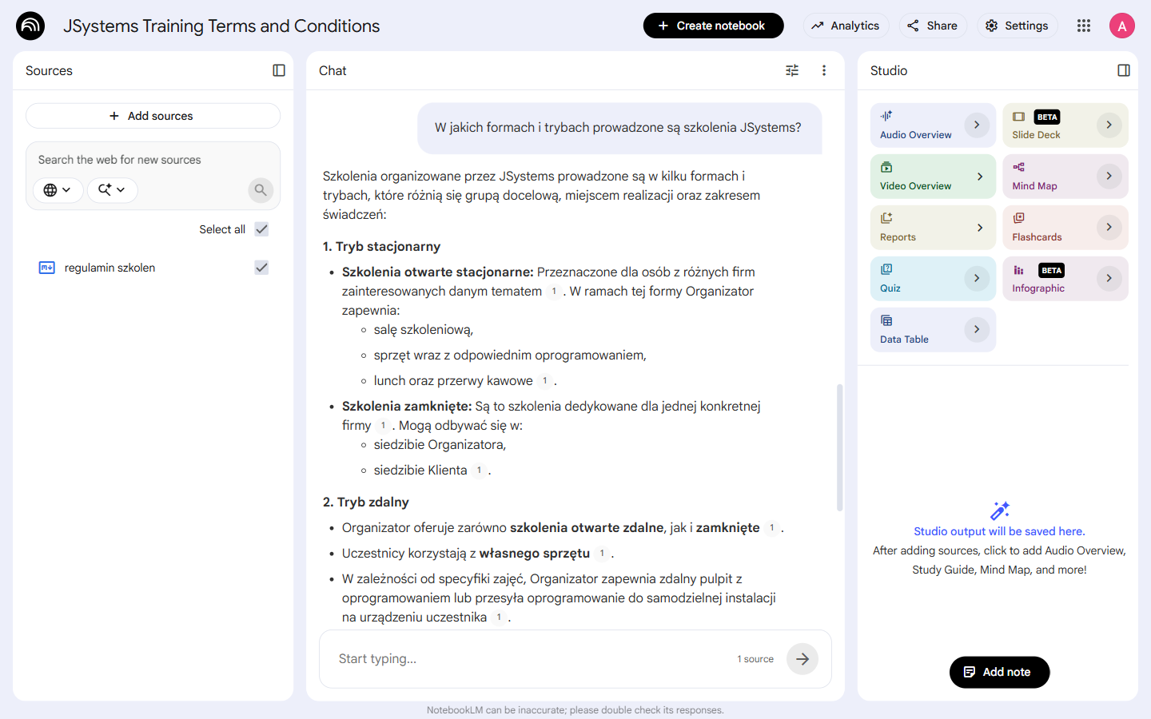Click citation 1 after 'siedzibie Klienta'
1151x719 pixels.
pos(479,471)
